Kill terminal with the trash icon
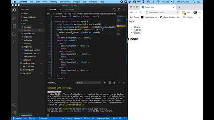The height and width of the screenshot is (120, 214). point(114,83)
